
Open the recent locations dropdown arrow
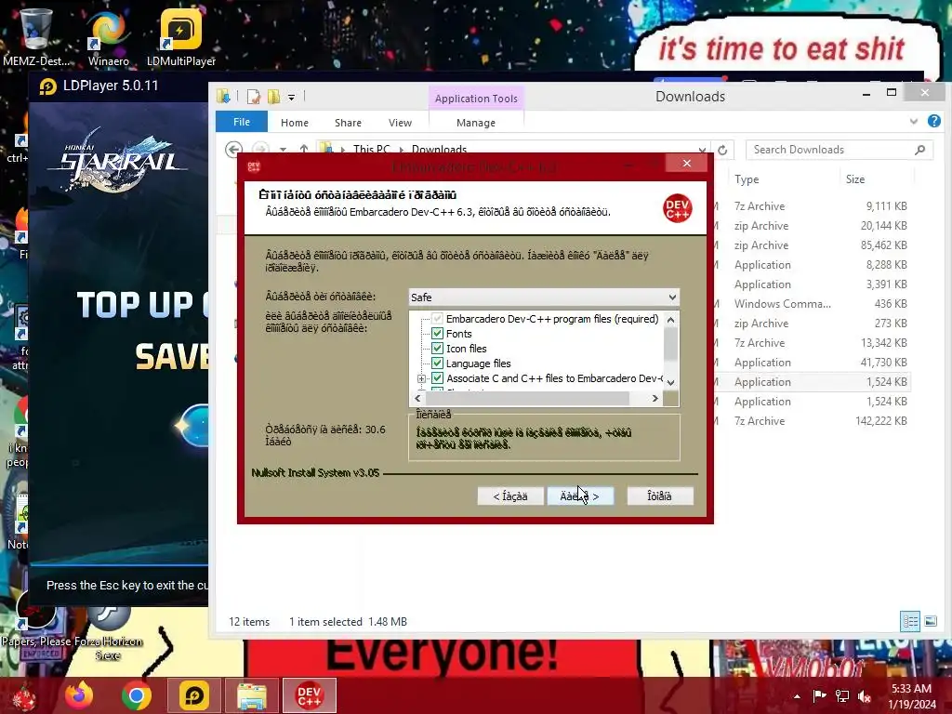tap(283, 150)
